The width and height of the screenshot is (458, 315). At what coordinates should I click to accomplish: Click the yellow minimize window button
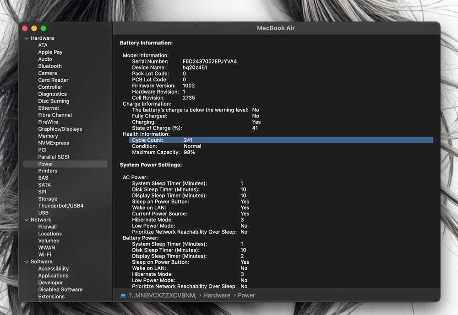(x=34, y=28)
